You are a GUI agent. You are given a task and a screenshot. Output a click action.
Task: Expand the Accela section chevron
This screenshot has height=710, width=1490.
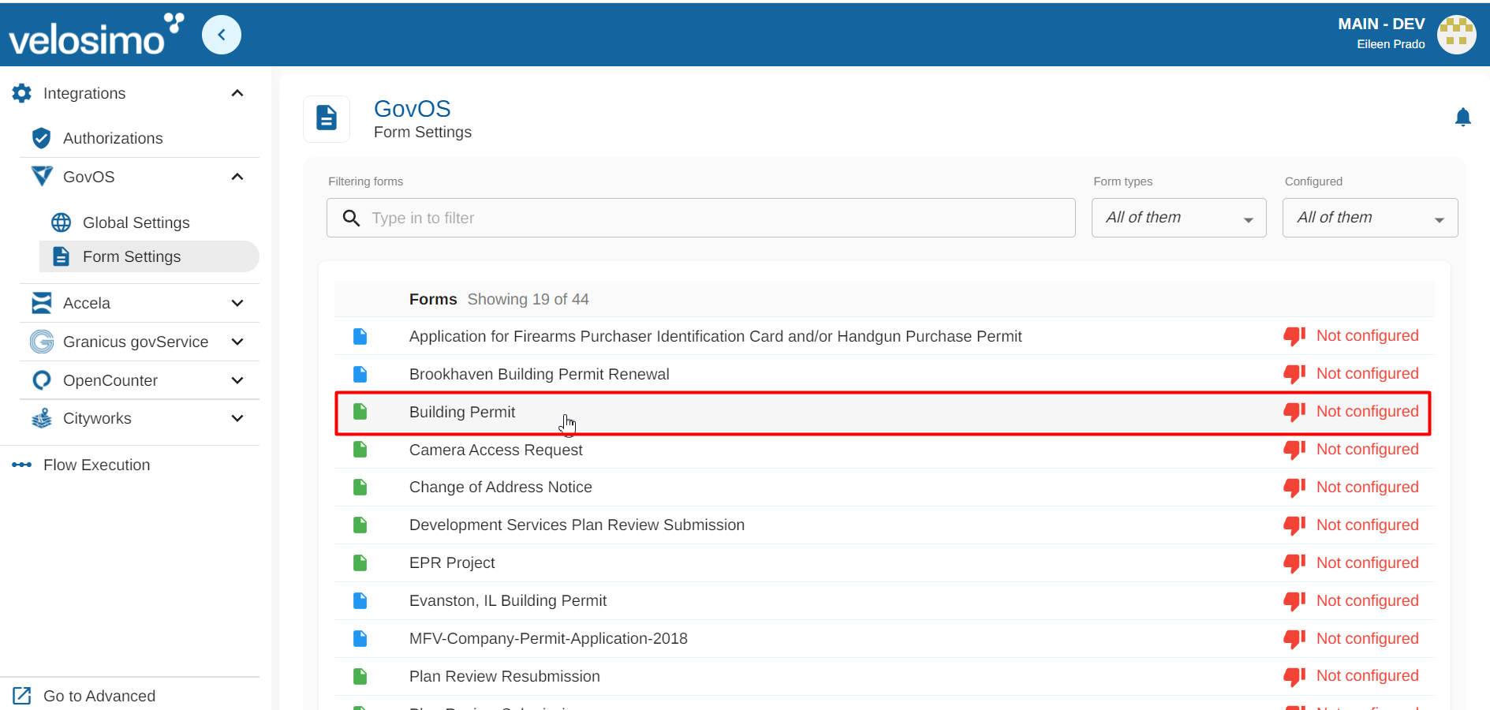tap(237, 303)
